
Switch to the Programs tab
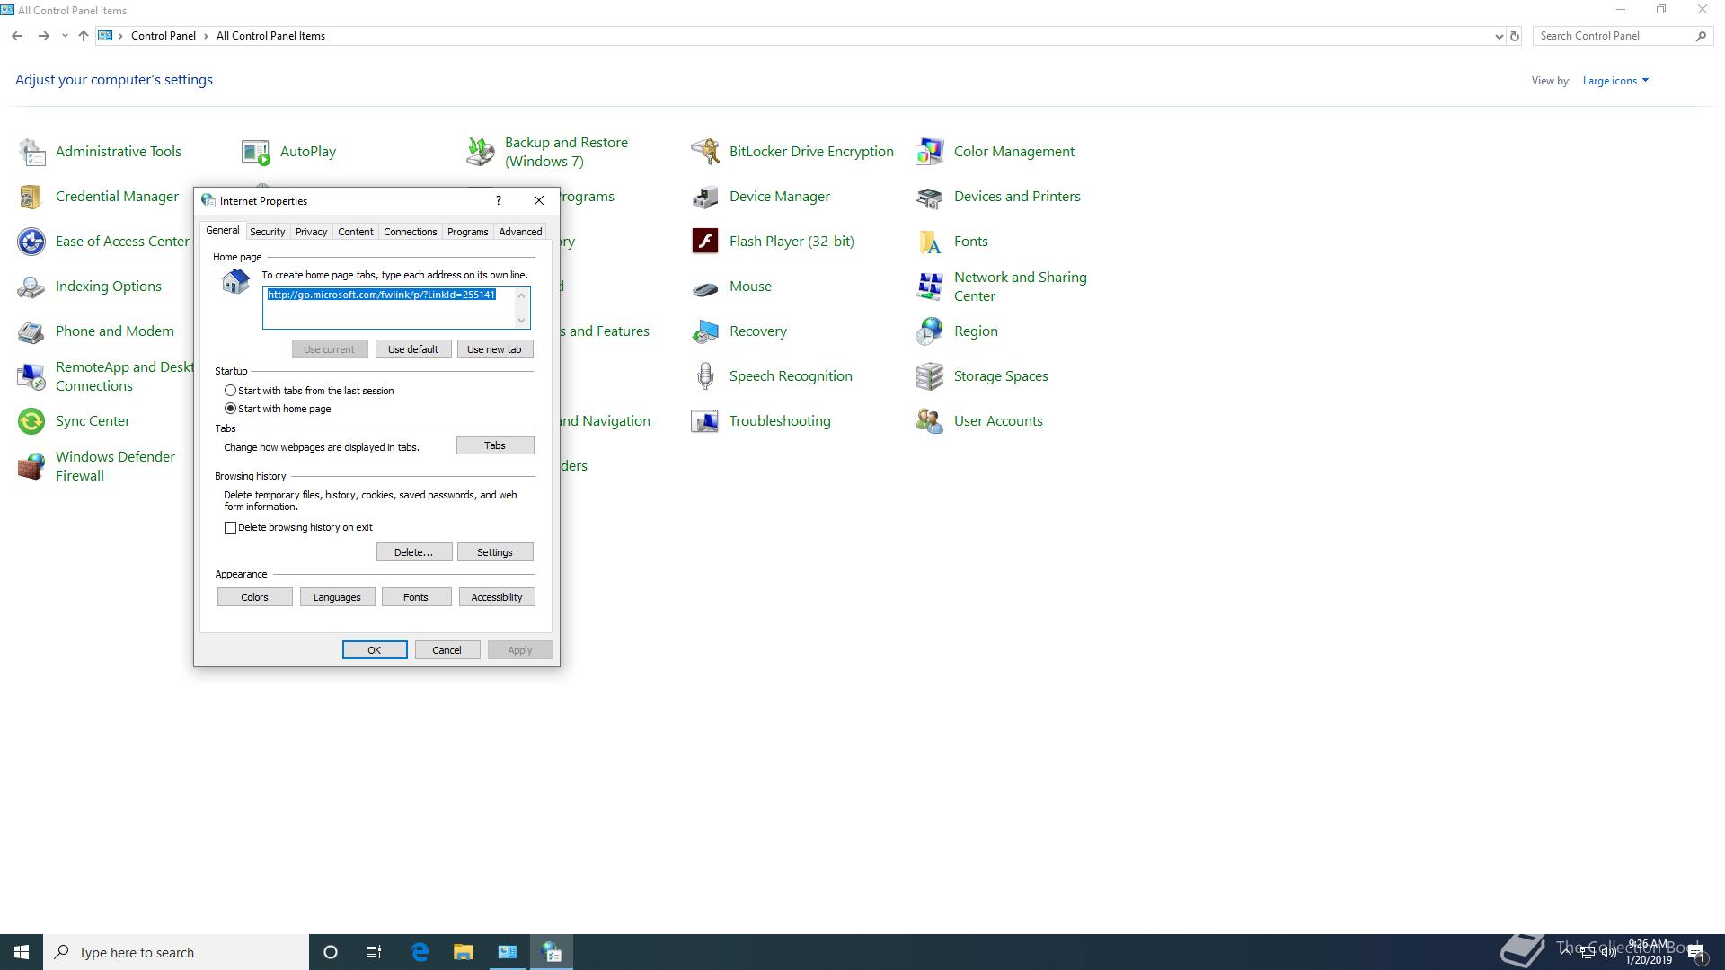[x=467, y=232]
